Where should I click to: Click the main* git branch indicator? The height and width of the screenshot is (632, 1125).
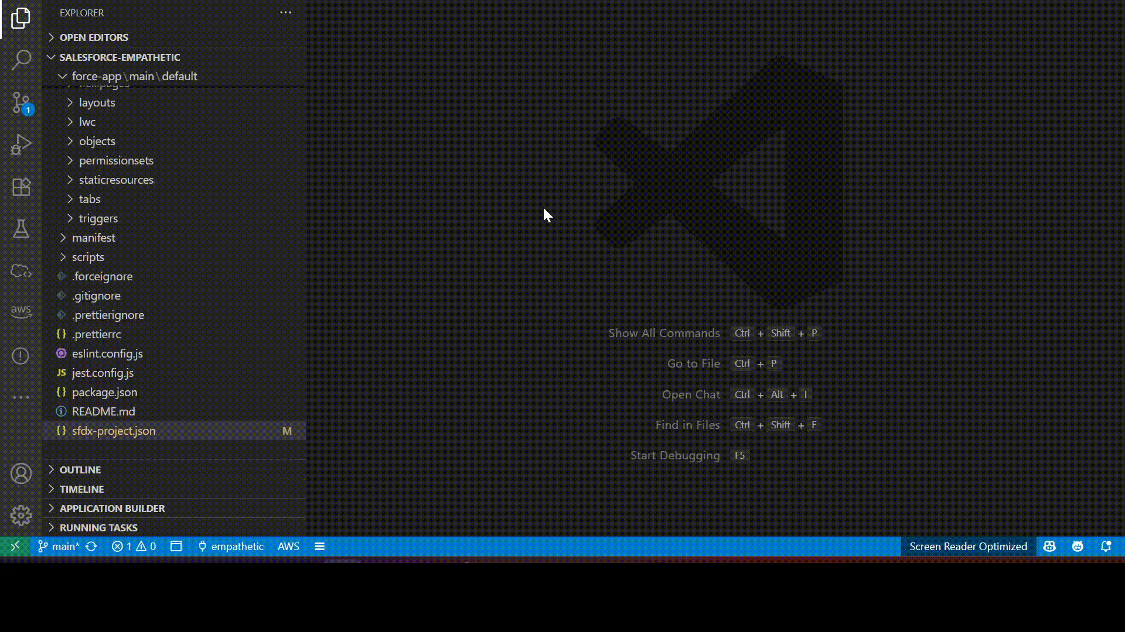59,547
